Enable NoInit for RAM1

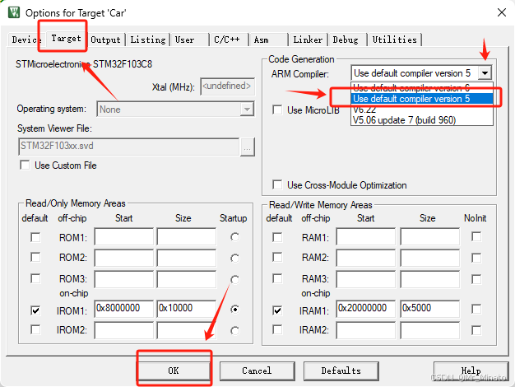476,236
